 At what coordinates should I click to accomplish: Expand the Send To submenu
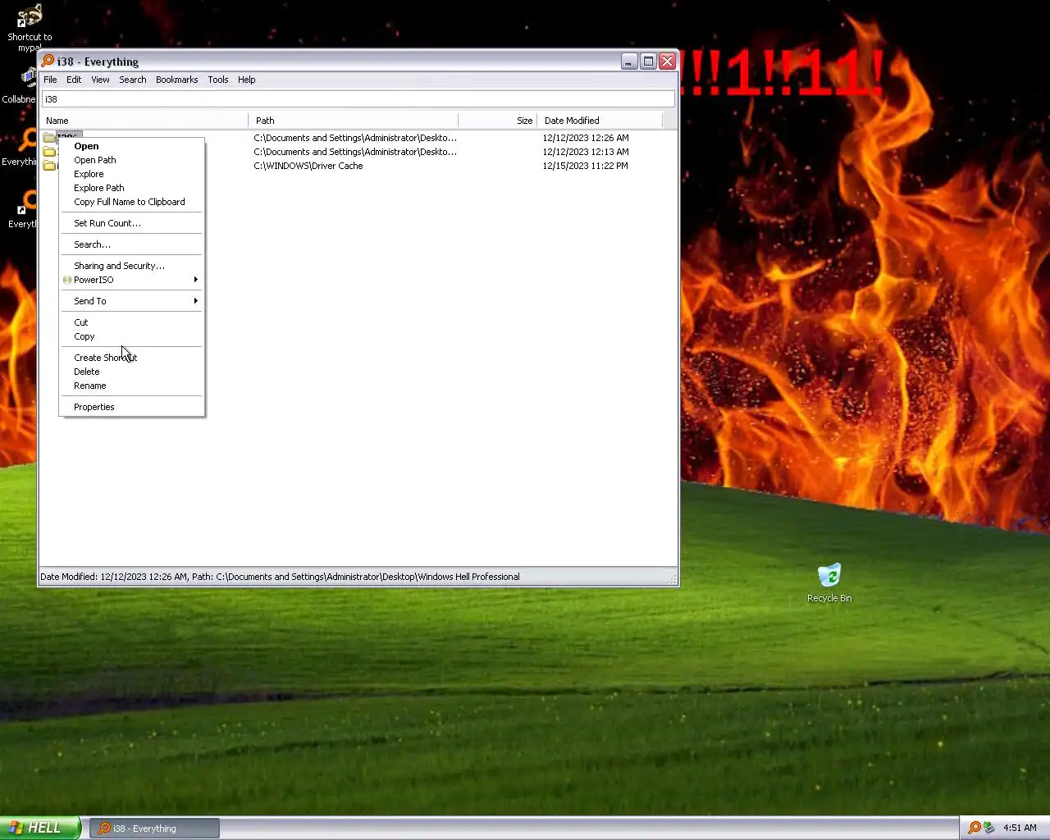coord(132,301)
